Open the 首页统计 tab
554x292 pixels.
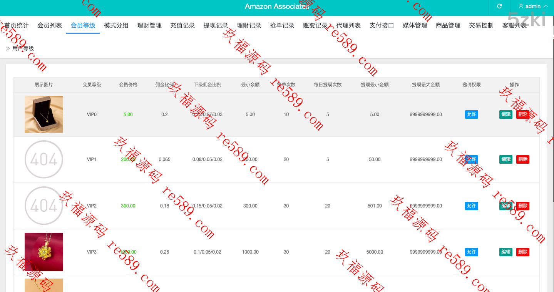(17, 25)
